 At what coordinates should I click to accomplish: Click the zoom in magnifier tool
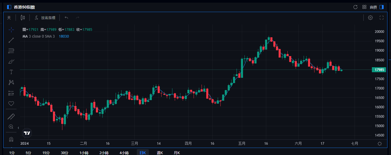pyautogui.click(x=11, y=127)
